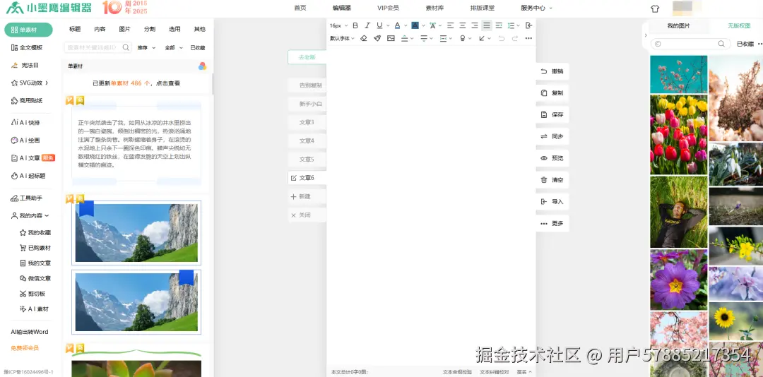Click the paragraph spacing after icon
Image resolution: width=763 pixels, height=377 pixels.
(x=423, y=38)
